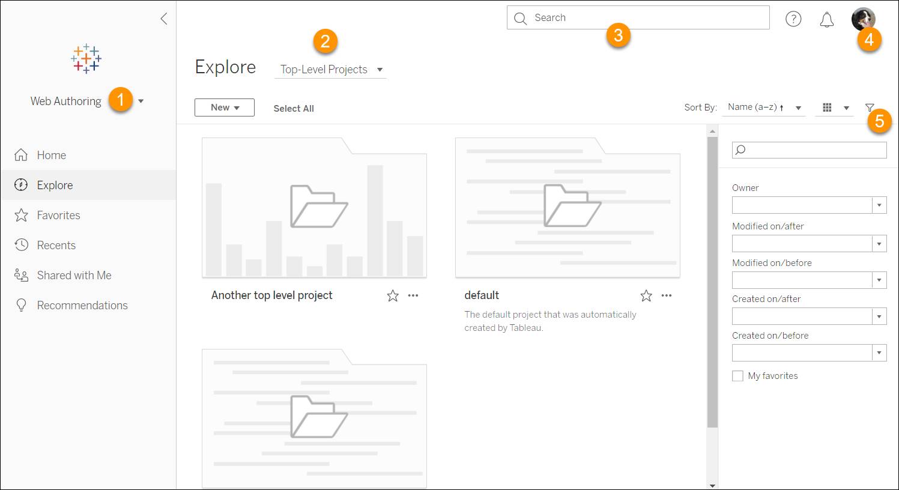This screenshot has width=899, height=490.
Task: Select the grid view icon
Action: tap(828, 107)
